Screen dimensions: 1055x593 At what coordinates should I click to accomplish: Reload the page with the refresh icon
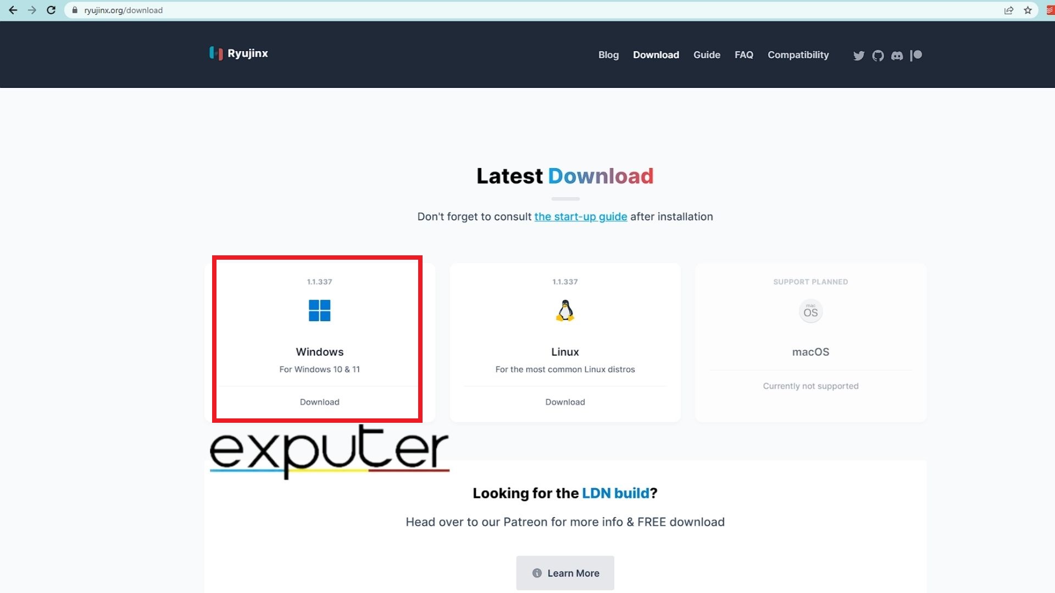pyautogui.click(x=51, y=10)
